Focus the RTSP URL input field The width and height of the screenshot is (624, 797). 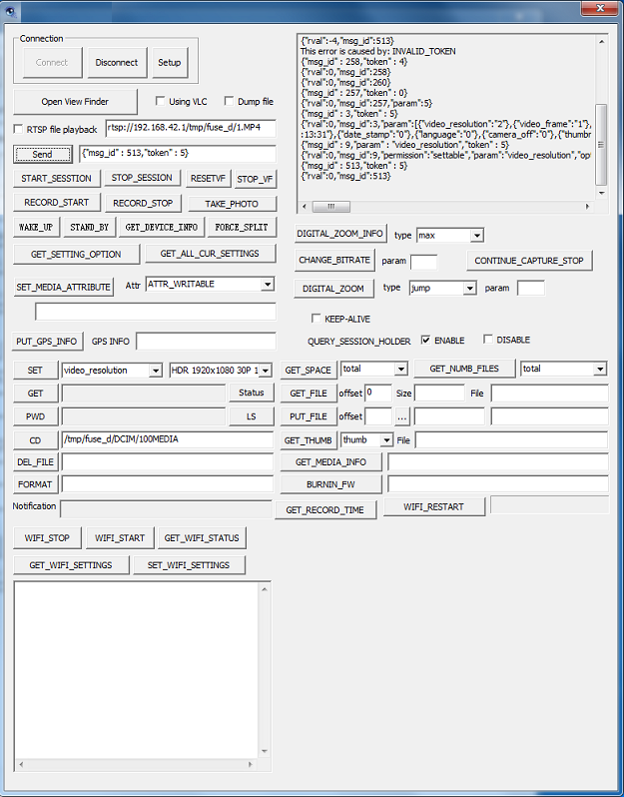pyautogui.click(x=191, y=128)
